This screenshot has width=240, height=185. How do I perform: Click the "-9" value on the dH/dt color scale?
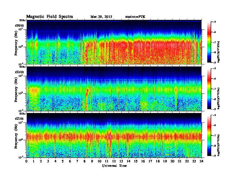pos(215,63)
